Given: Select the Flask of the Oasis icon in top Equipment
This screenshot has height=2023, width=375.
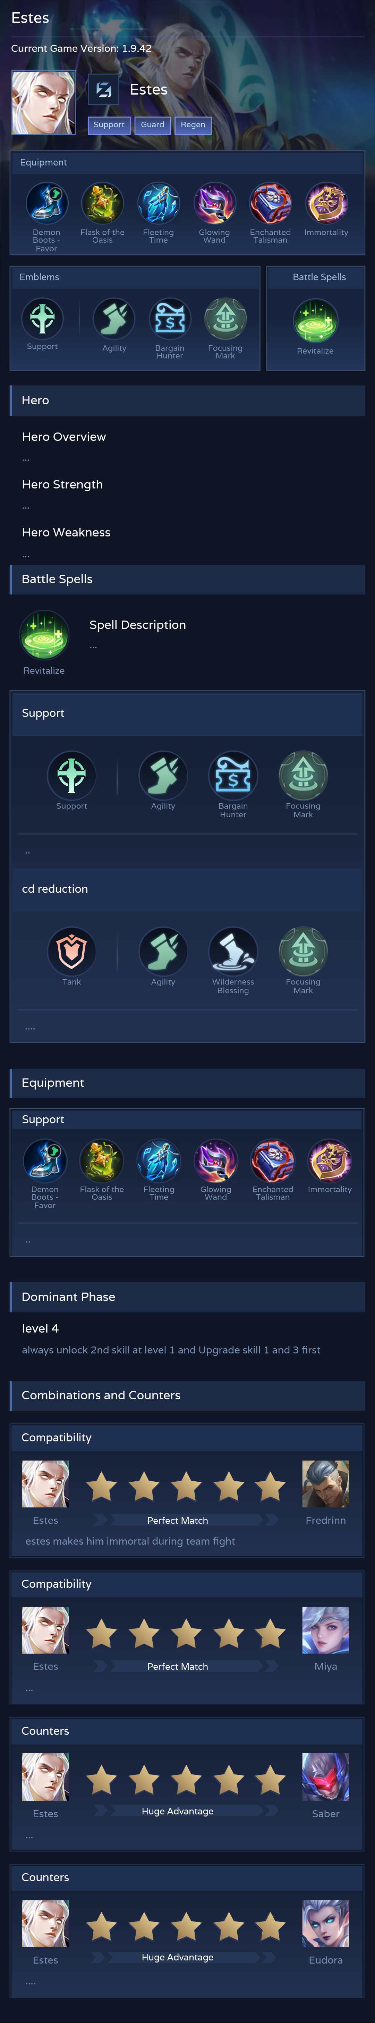Looking at the screenshot, I should [103, 203].
